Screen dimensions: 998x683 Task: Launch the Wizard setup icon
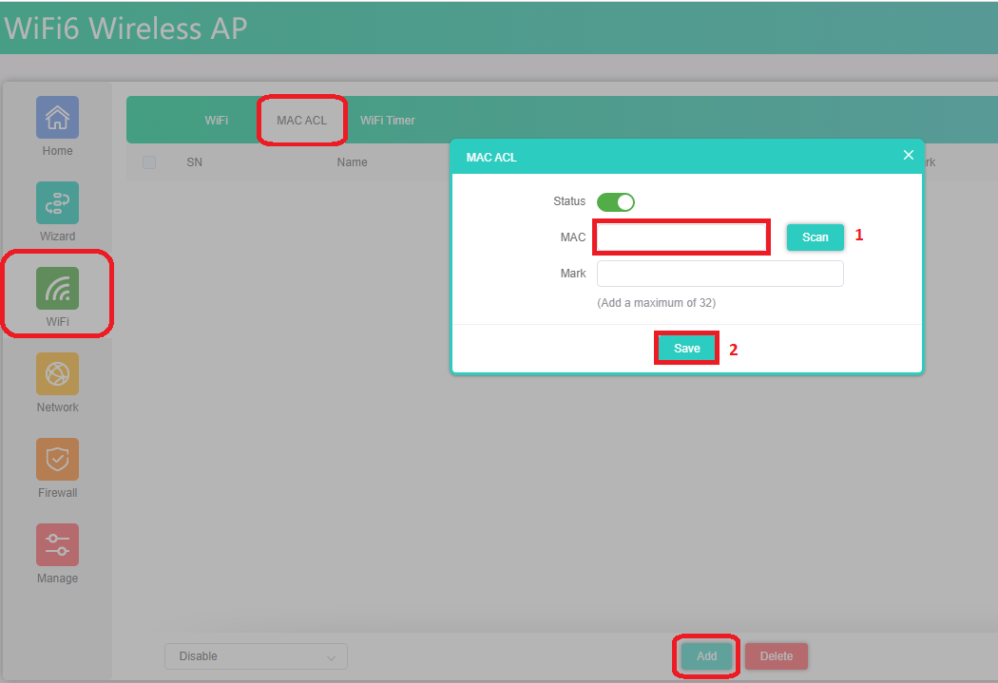[57, 203]
